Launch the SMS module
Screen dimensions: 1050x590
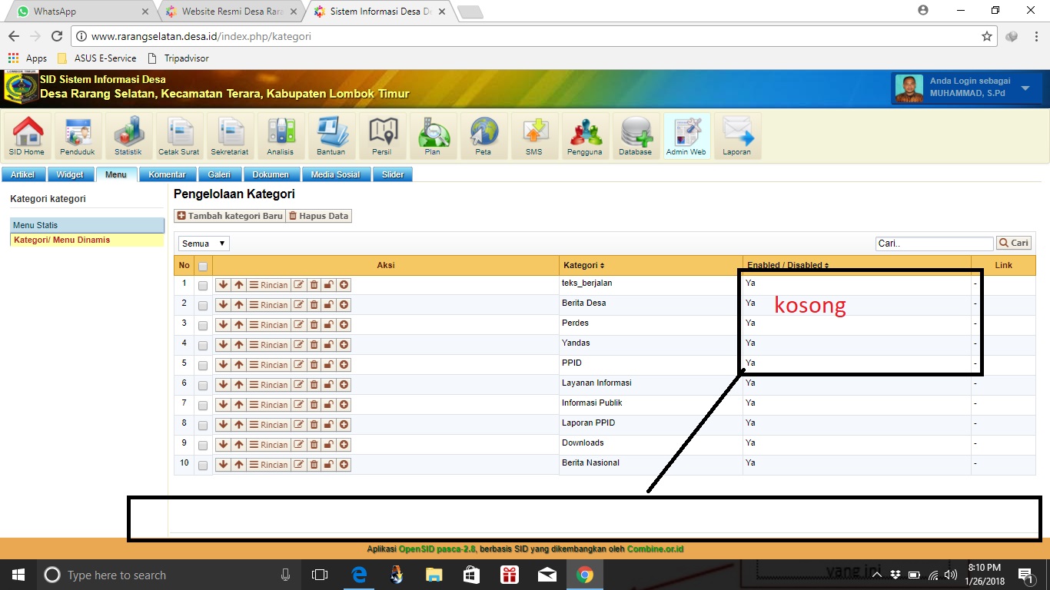(x=533, y=135)
